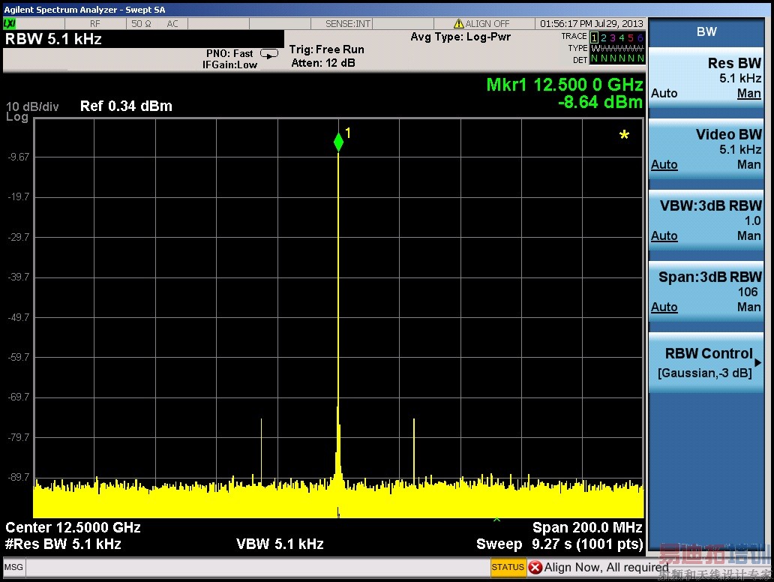Click the PNO Fast sweep icon

click(x=268, y=53)
